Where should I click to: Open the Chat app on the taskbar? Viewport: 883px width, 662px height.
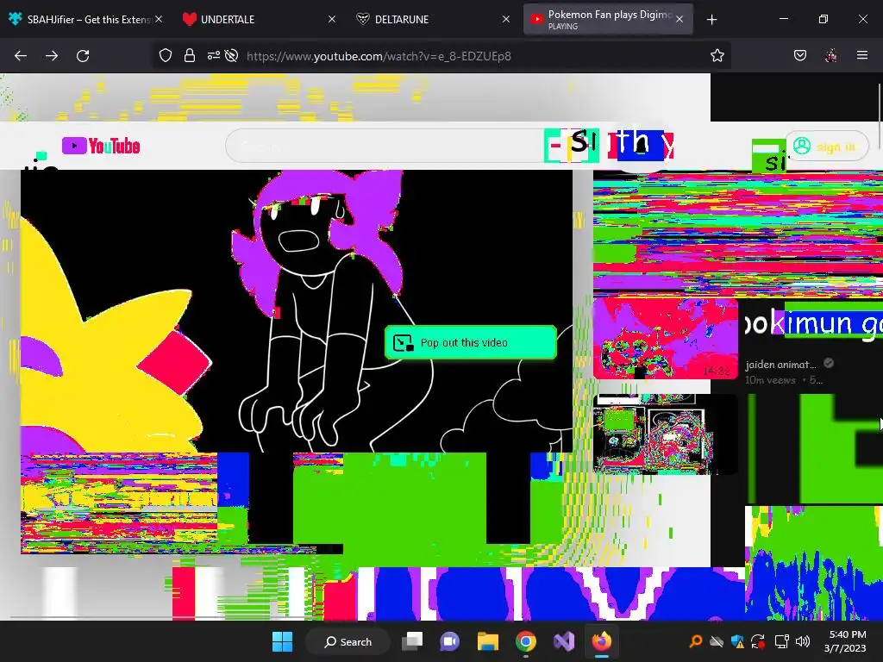(x=449, y=641)
